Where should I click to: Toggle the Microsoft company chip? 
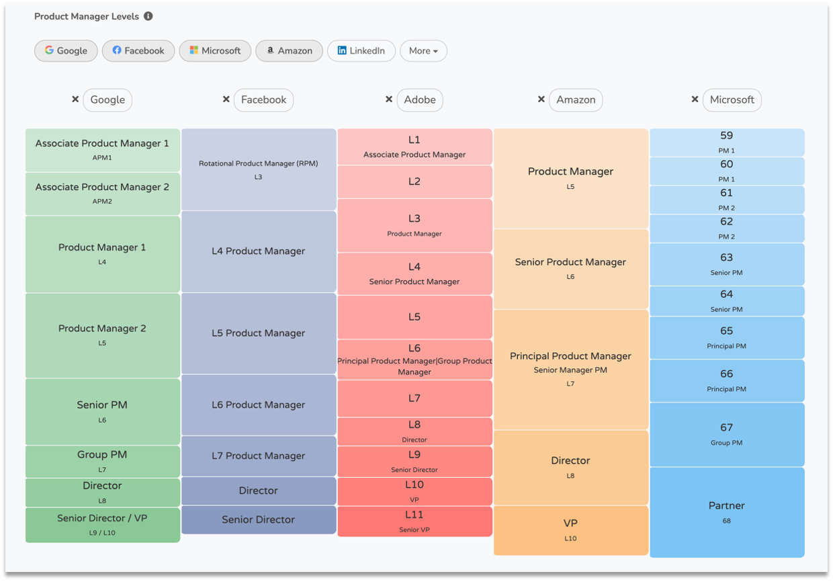pos(215,50)
